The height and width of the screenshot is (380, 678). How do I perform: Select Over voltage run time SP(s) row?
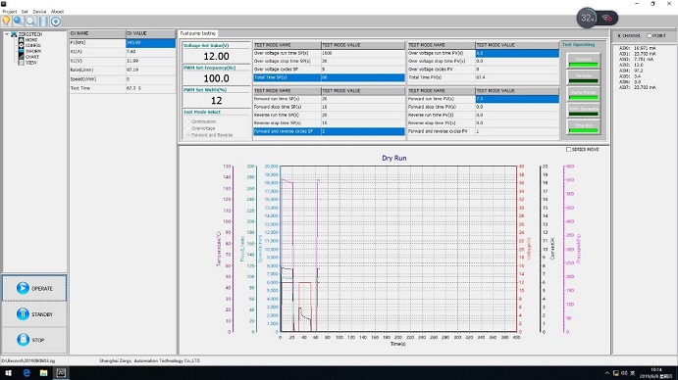click(x=329, y=53)
